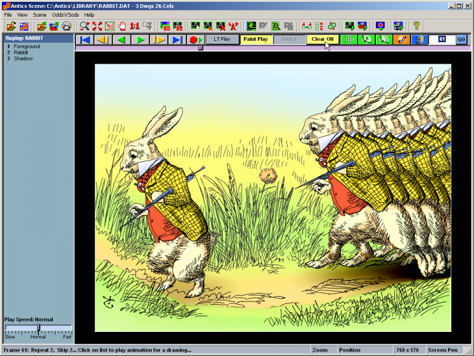This screenshot has height=356, width=474.
Task: Click the Paint Play button
Action: 256,40
